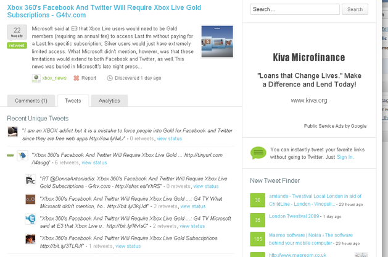Image resolution: width=388 pixels, height=257 pixels.
Task: View status of the bit.ly/MvIsC tweet
Action: coord(192,226)
